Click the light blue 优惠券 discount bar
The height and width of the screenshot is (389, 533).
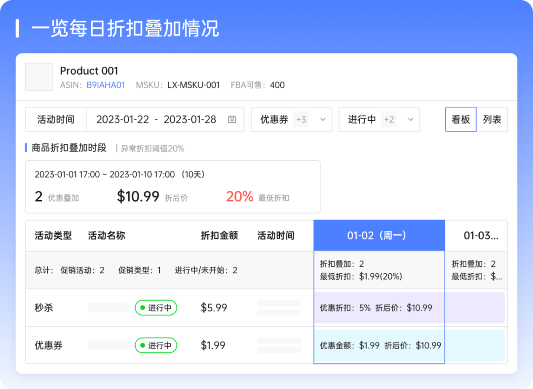(x=409, y=346)
